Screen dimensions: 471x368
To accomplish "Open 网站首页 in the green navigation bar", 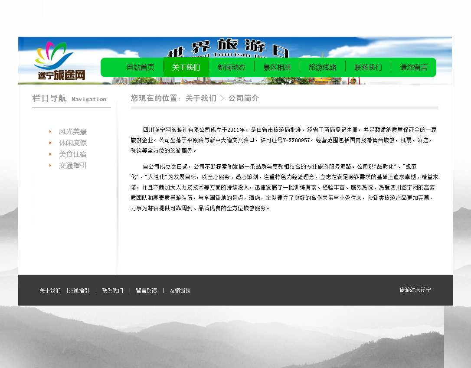I will click(140, 67).
